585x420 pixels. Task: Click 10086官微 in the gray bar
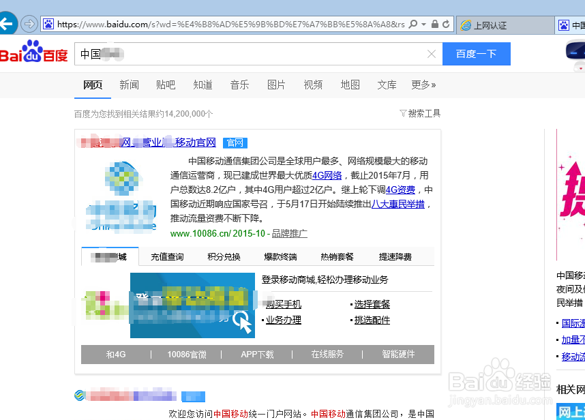tap(187, 355)
